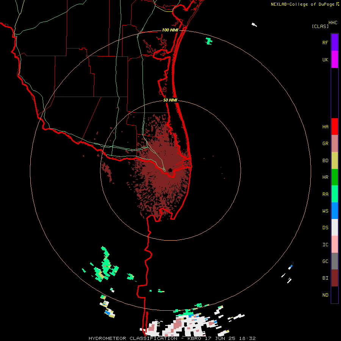
Task: Click the RF purple legend swatch
Action: (x=335, y=42)
